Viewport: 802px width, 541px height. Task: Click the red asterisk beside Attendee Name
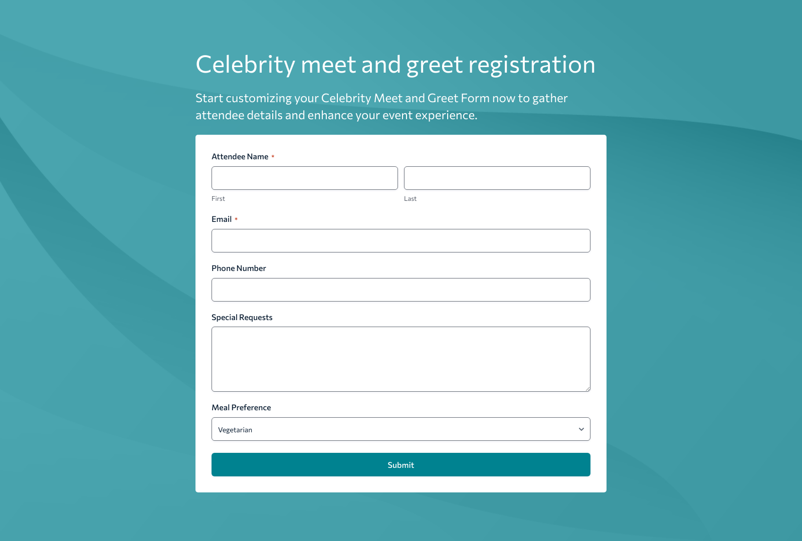pos(273,156)
